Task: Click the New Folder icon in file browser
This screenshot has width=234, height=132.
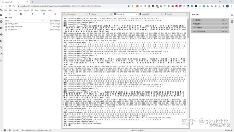Action: [21, 14]
